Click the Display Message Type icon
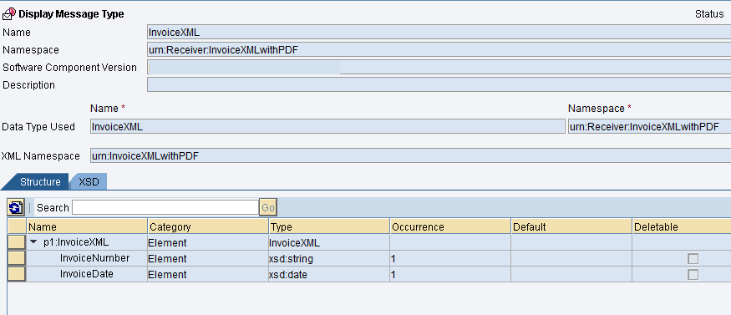 click(9, 13)
